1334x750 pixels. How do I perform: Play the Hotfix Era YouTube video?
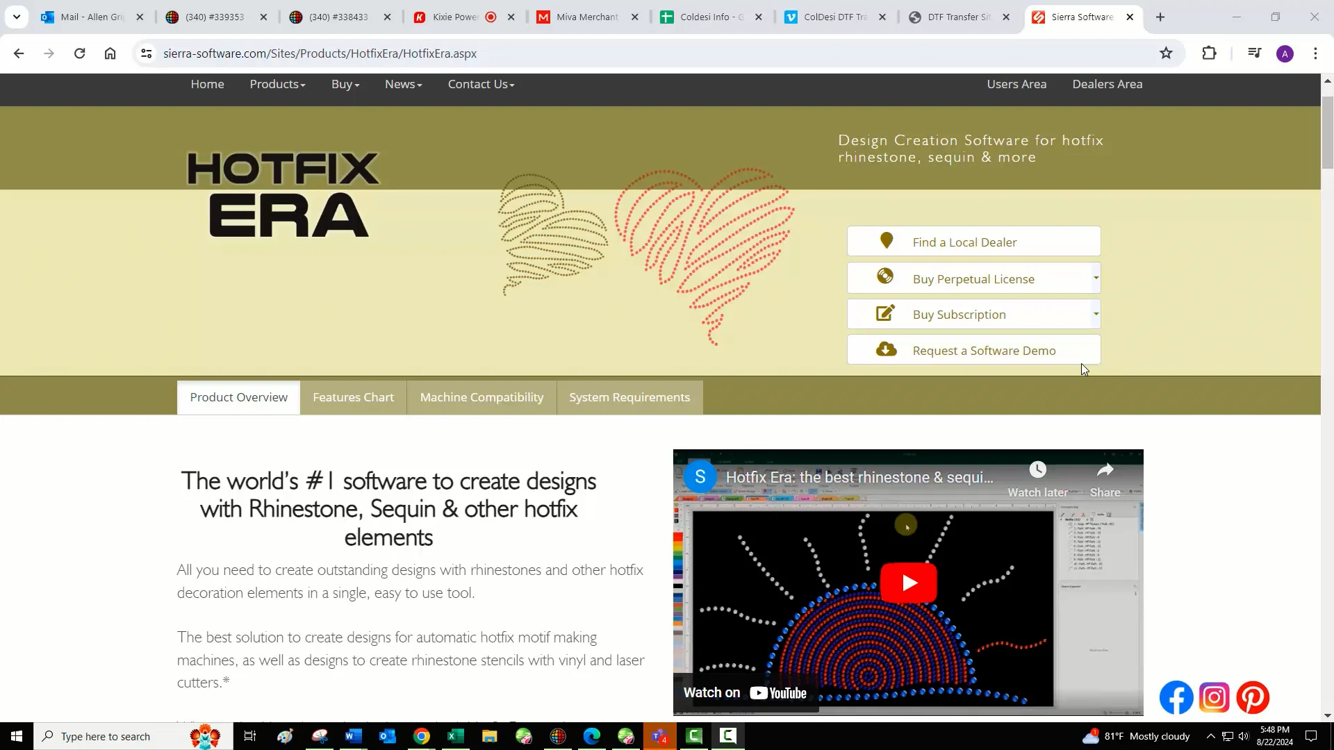tap(909, 583)
